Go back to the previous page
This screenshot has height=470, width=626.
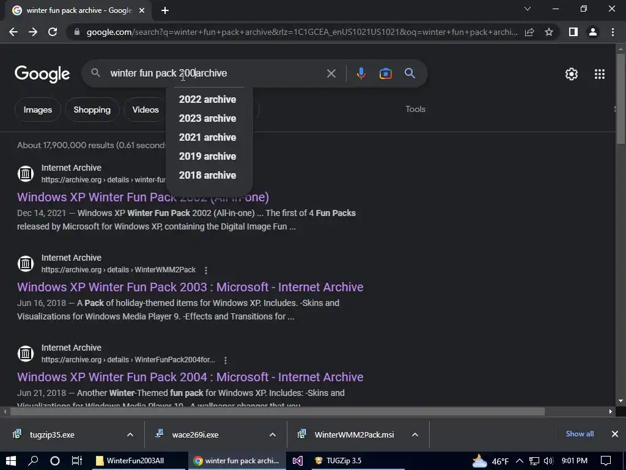coord(13,32)
